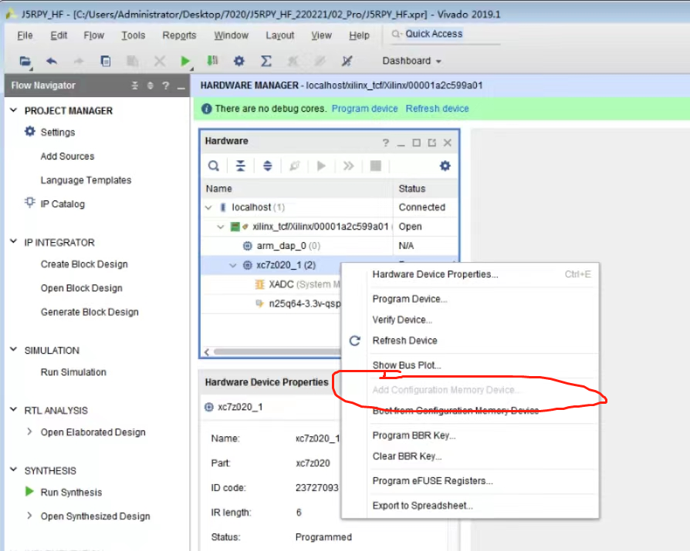The height and width of the screenshot is (551, 690).
Task: Choose Hardware Device Properties... context entry
Action: 435,274
